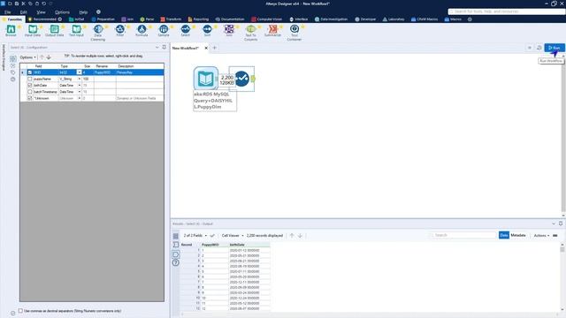Open the Cell Viewer dropdown
Screen dimensions: 566x318
(x=233, y=236)
